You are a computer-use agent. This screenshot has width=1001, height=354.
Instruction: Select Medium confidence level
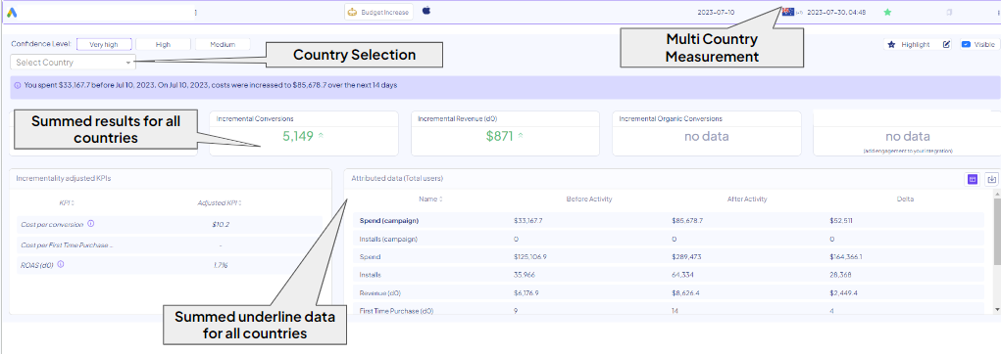click(x=223, y=45)
